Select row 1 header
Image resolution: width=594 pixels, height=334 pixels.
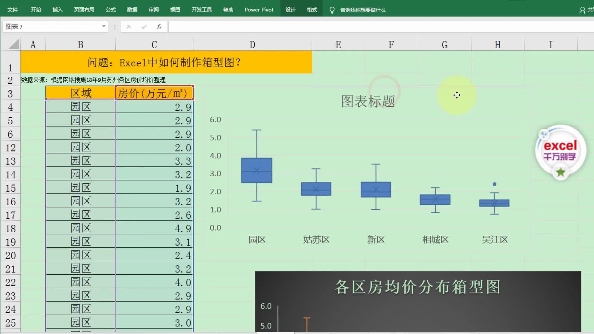(x=10, y=62)
